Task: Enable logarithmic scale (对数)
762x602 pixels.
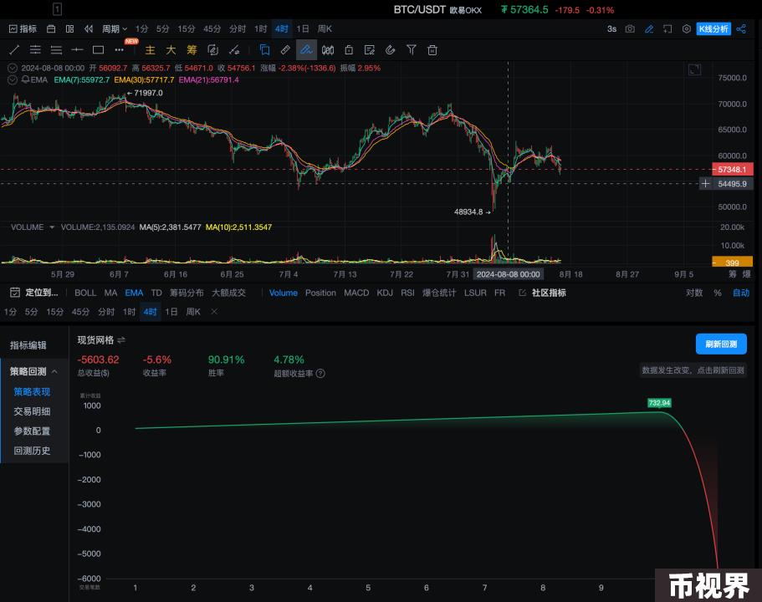Action: pos(694,293)
